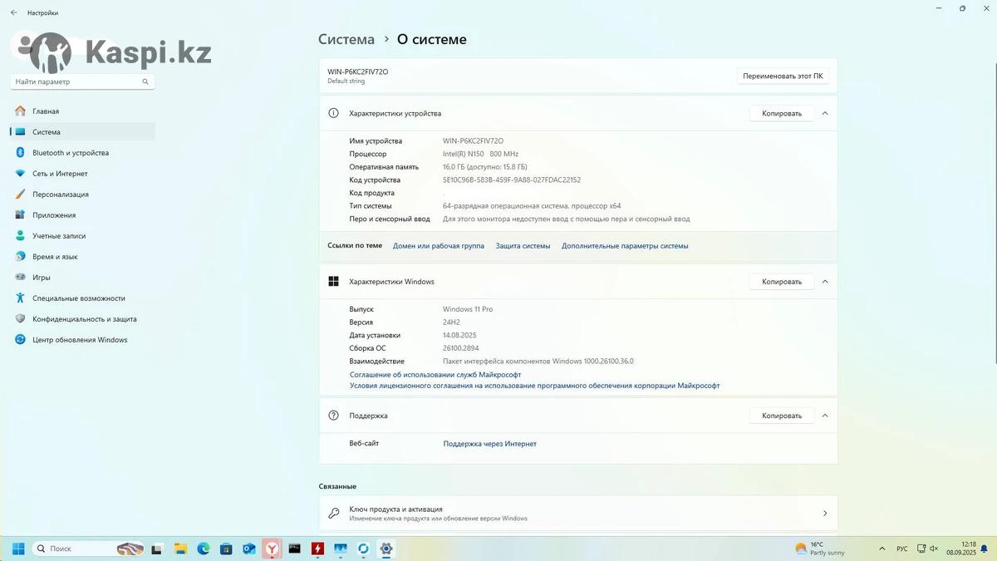Click the Find a setting search box
Viewport: 997px width, 561px height.
[x=76, y=81]
